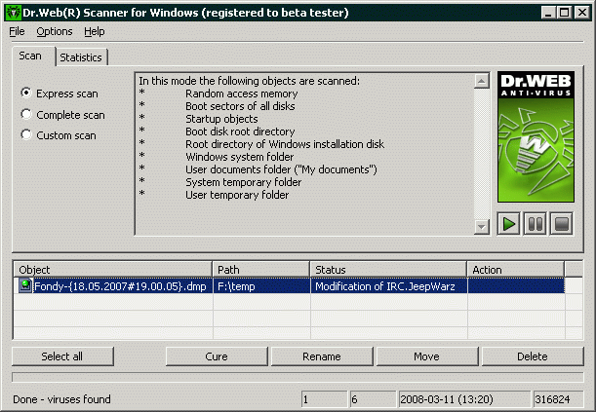Screen dimensions: 596x412
Task: Sort by the Action column header
Action: click(x=516, y=270)
